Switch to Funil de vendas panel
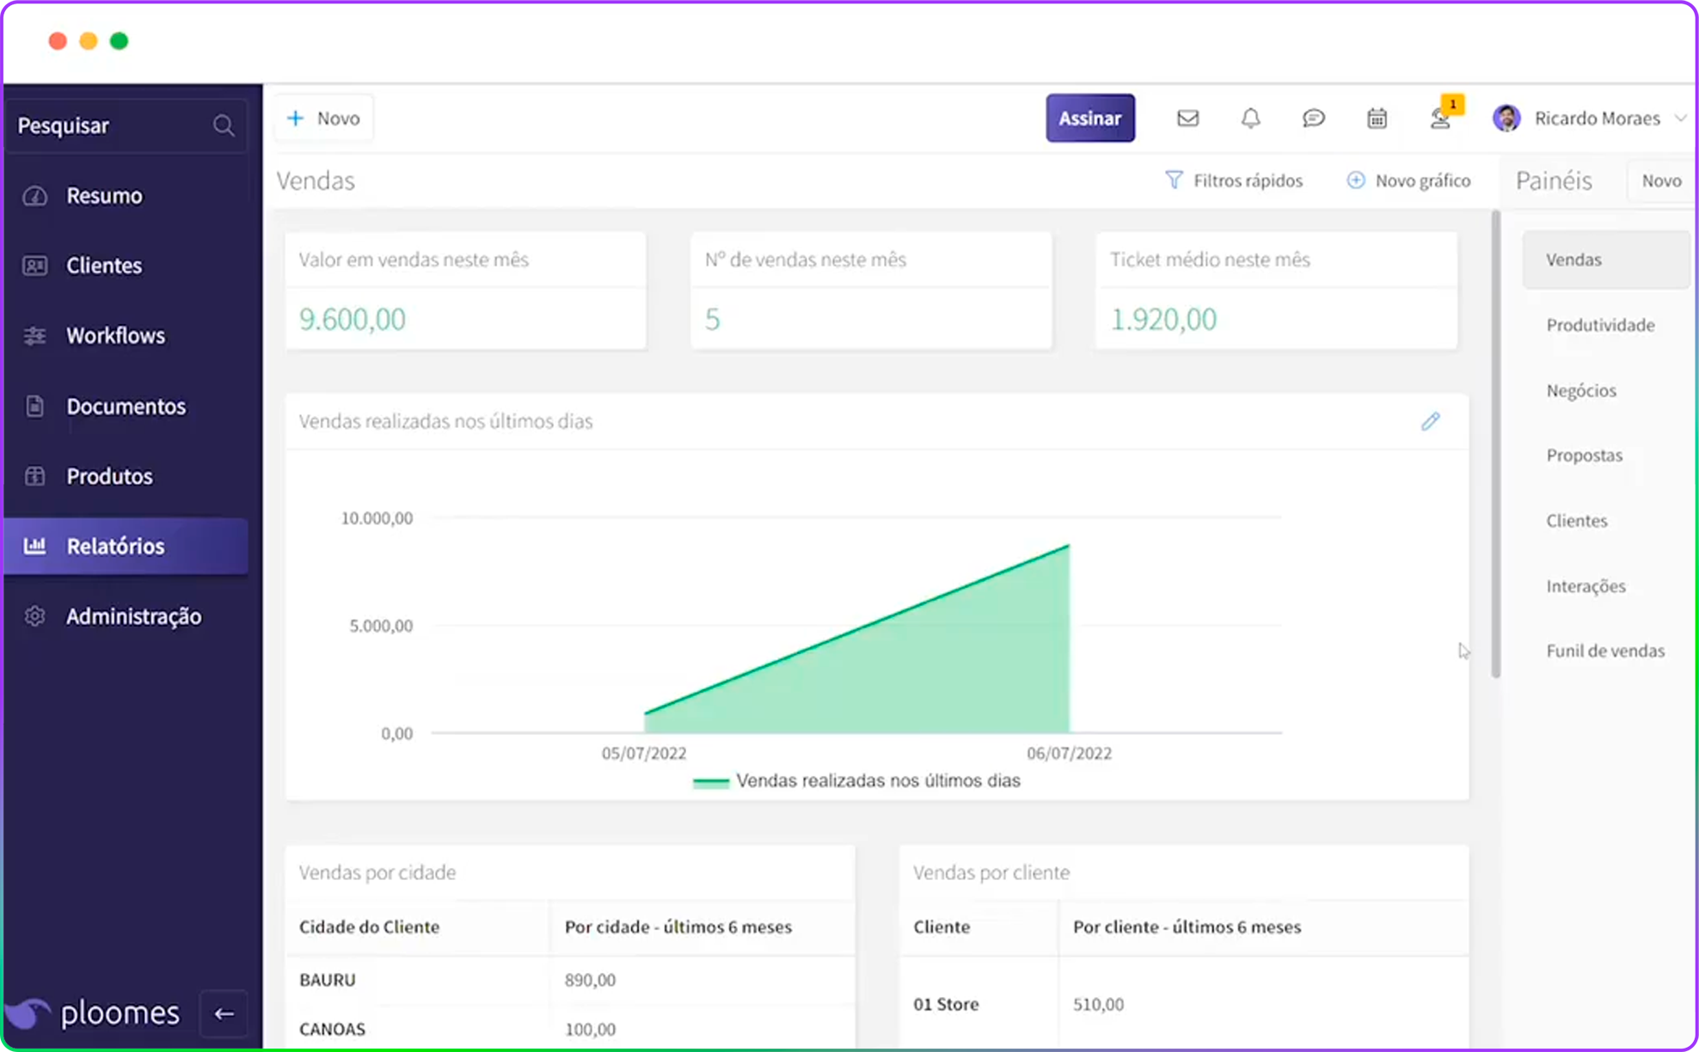This screenshot has width=1699, height=1052. [1604, 651]
